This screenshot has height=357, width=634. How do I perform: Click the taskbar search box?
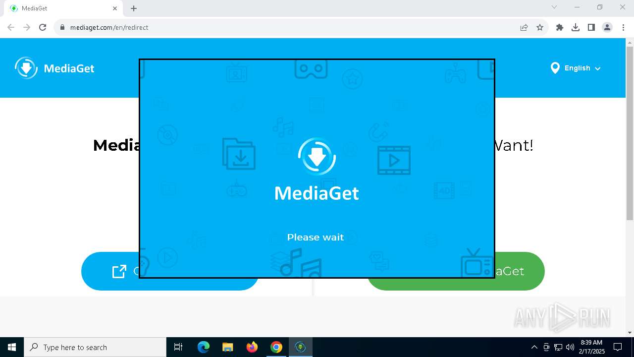click(95, 347)
